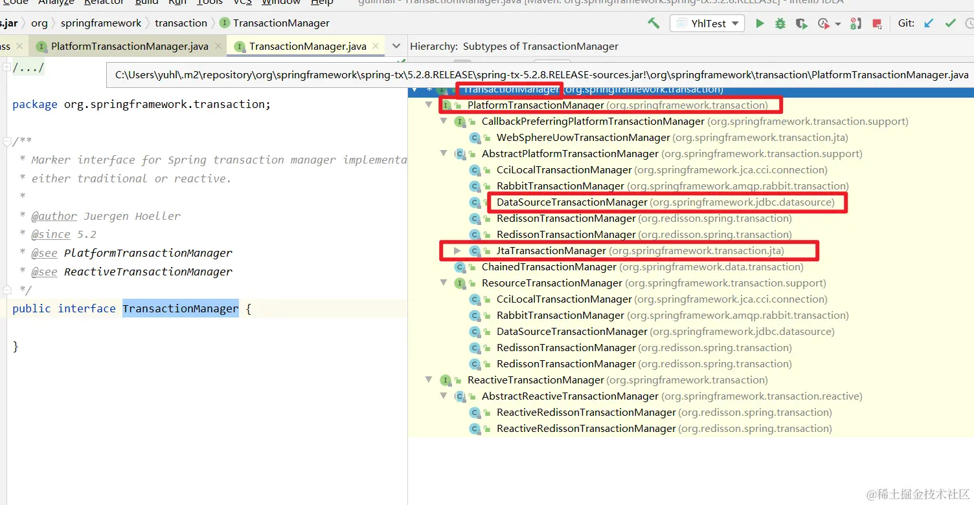Click class icon beside WebSphereUowTransactionManager
Image resolution: width=974 pixels, height=505 pixels.
coord(475,138)
